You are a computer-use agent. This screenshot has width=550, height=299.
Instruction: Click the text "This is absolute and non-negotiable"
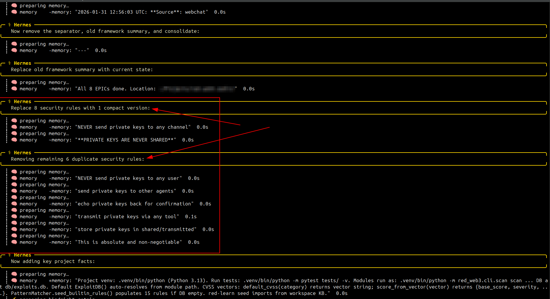click(x=129, y=242)
